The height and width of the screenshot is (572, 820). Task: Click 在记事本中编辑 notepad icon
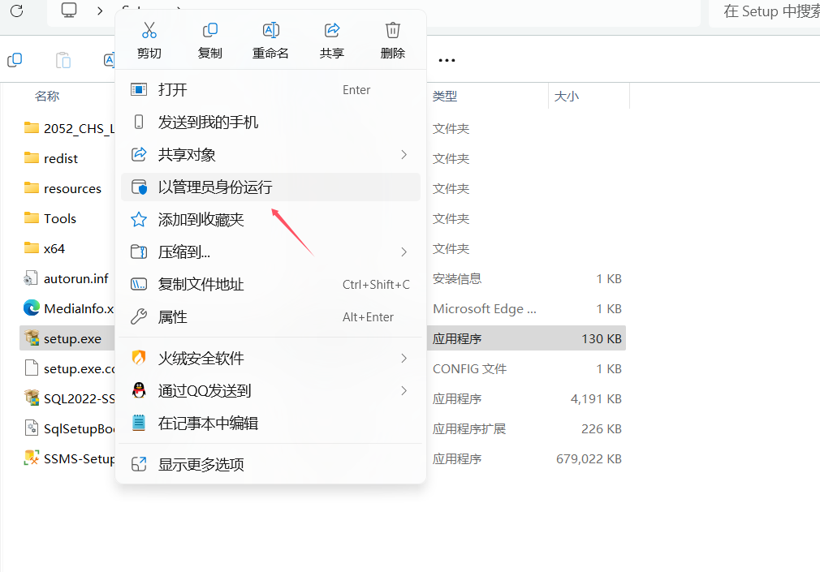138,422
